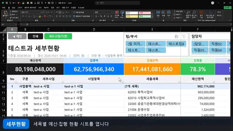Toggle multi-select on the 팀/부서 slicer

pos(177,36)
